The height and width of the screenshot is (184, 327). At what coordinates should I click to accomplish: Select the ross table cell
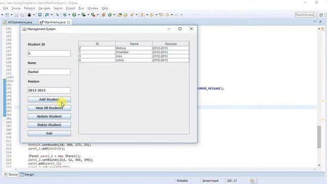click(134, 56)
